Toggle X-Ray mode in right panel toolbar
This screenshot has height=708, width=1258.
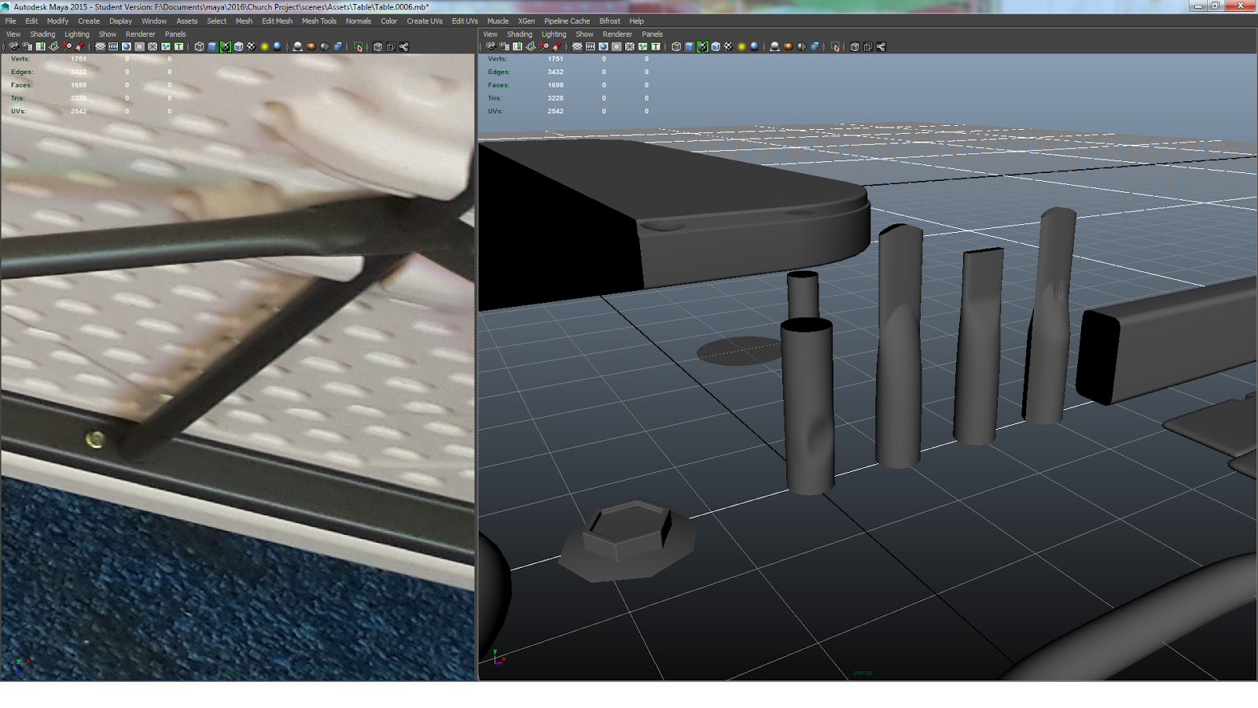click(x=855, y=46)
